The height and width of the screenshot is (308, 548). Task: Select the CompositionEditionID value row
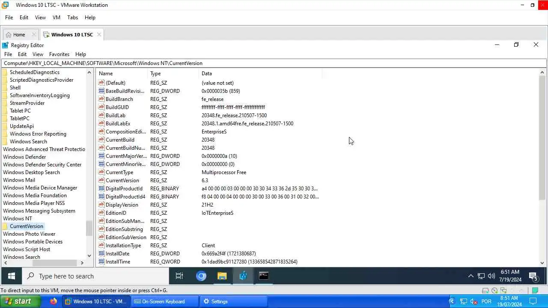(x=209, y=131)
